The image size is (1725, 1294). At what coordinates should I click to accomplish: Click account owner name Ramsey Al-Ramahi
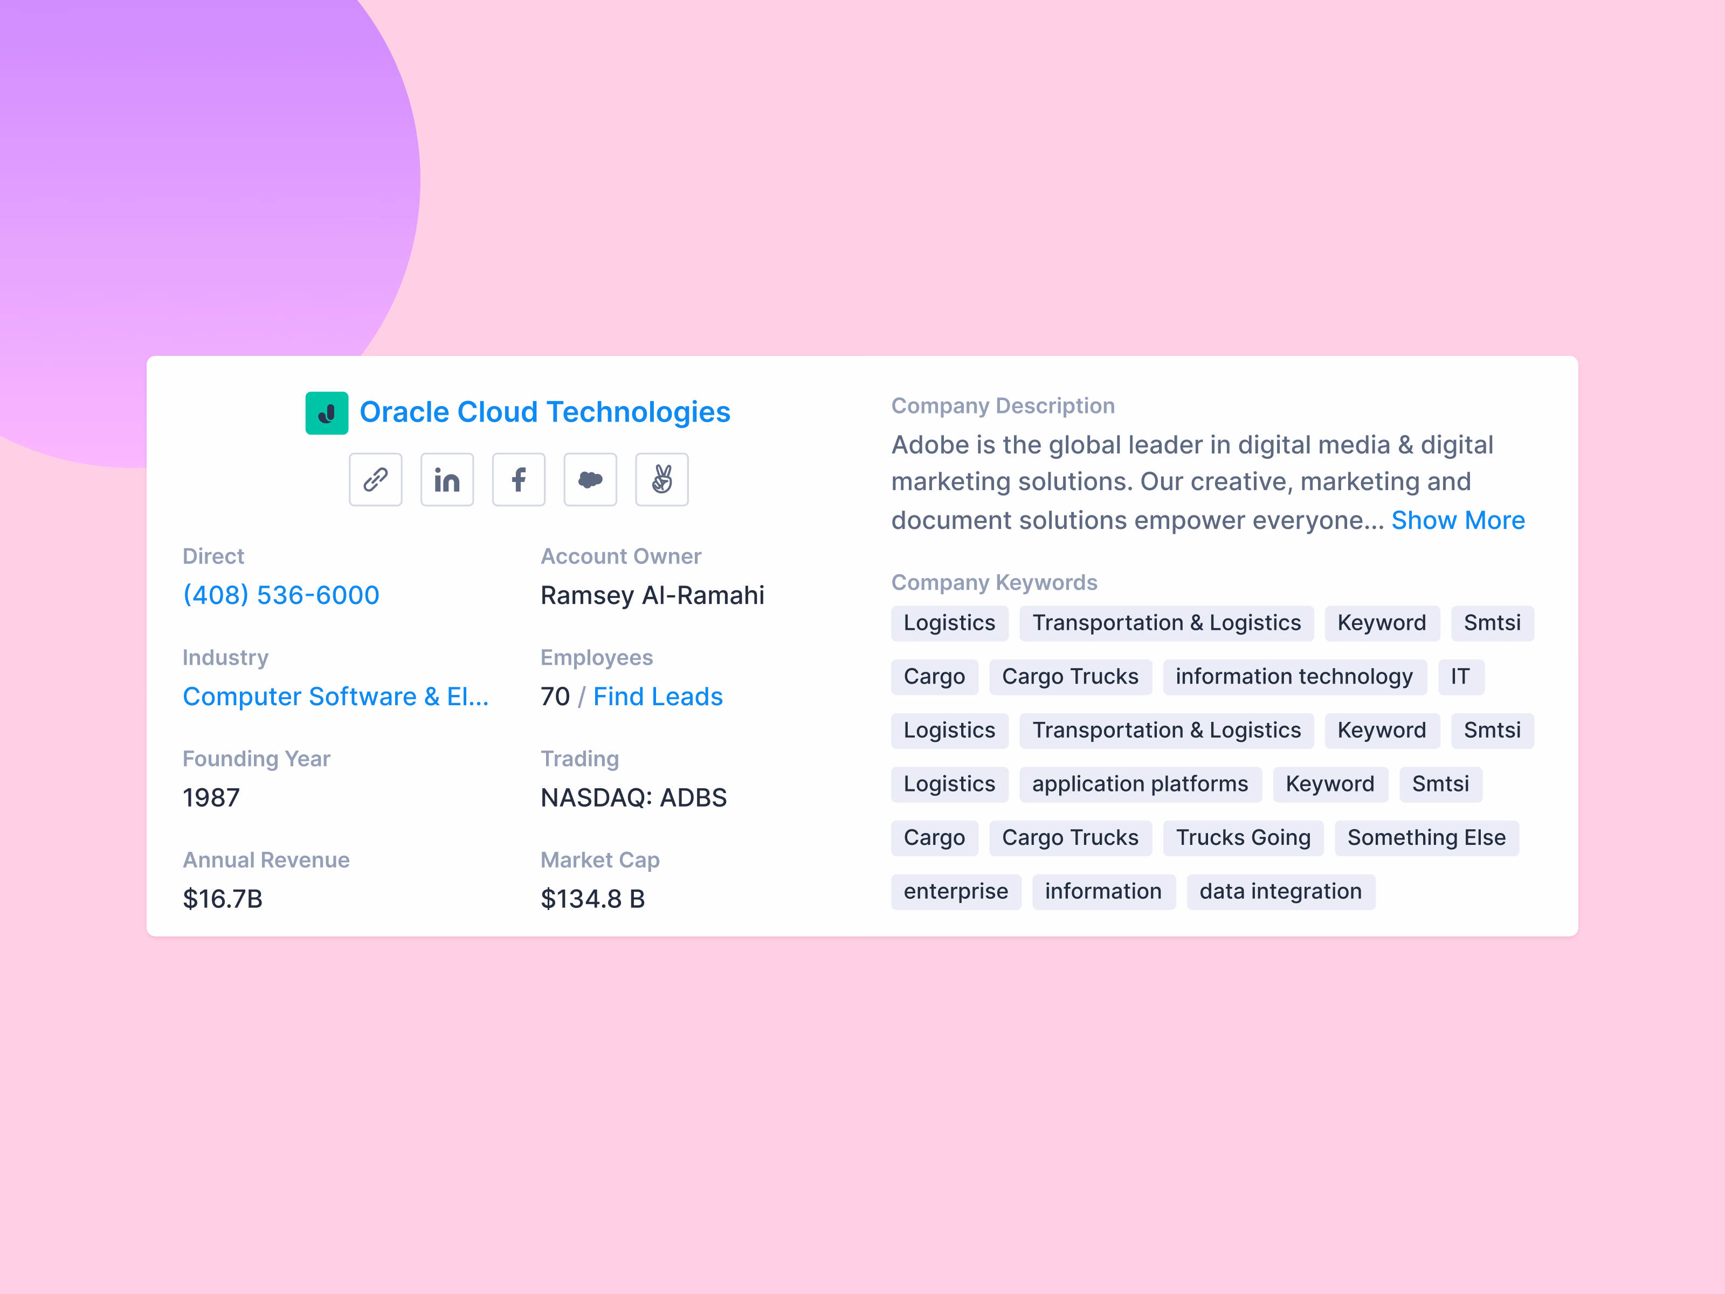click(652, 595)
